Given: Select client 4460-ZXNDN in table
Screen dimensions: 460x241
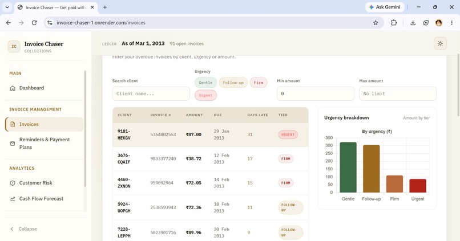Looking at the screenshot, I should point(124,183).
